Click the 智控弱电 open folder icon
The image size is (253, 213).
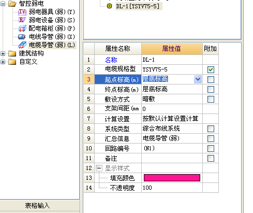click(12, 4)
